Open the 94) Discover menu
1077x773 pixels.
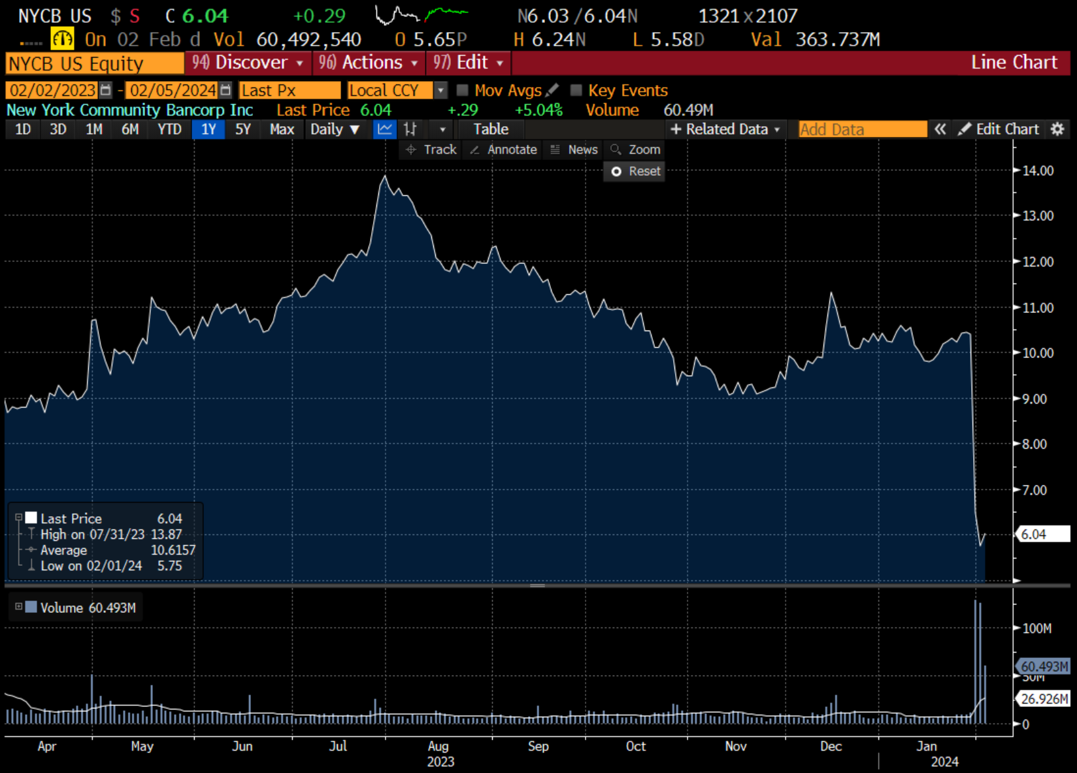point(248,63)
